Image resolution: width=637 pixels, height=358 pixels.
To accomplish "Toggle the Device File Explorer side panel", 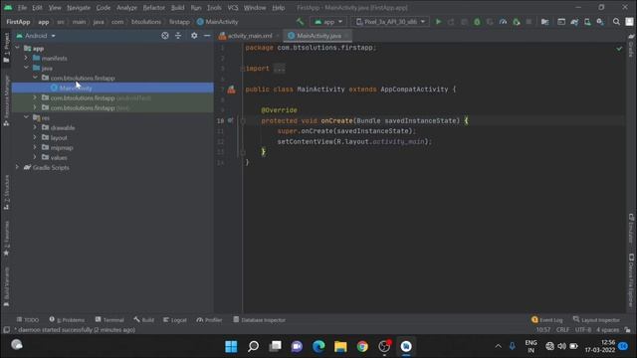I will coord(631,280).
